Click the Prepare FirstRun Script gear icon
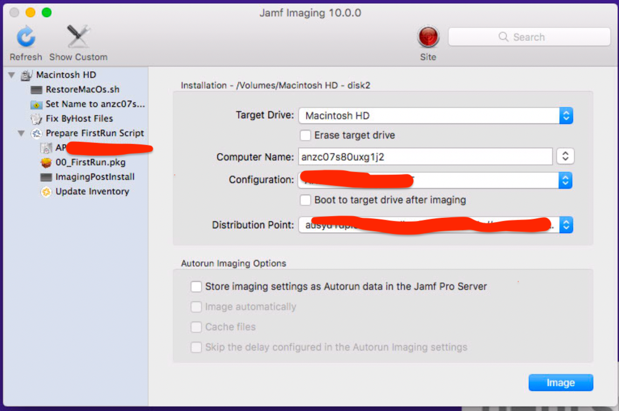This screenshot has width=619, height=411. coord(36,133)
